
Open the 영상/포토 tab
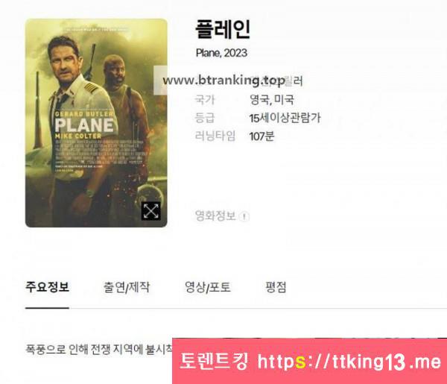tap(208, 287)
